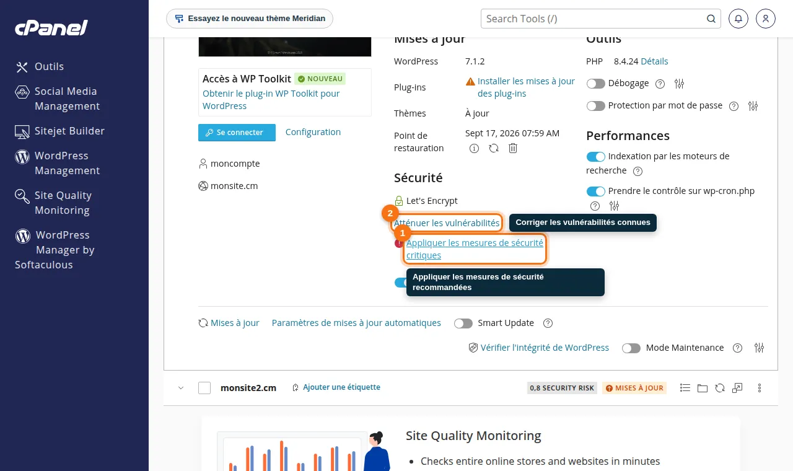Click the cPanel logo
The image size is (793, 471).
[51, 27]
